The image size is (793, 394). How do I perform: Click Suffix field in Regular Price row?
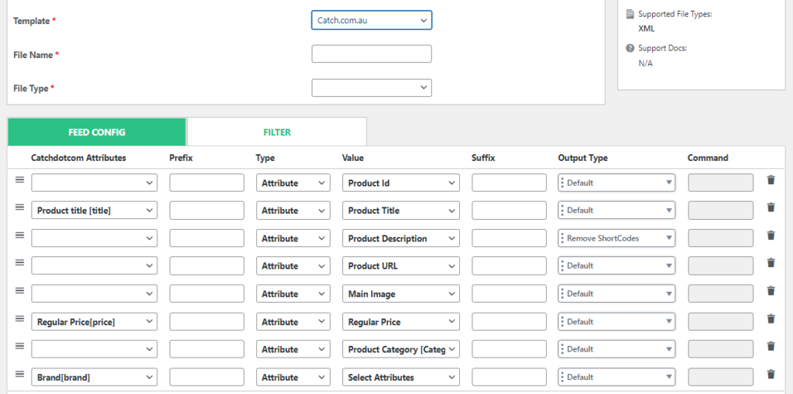click(x=510, y=322)
